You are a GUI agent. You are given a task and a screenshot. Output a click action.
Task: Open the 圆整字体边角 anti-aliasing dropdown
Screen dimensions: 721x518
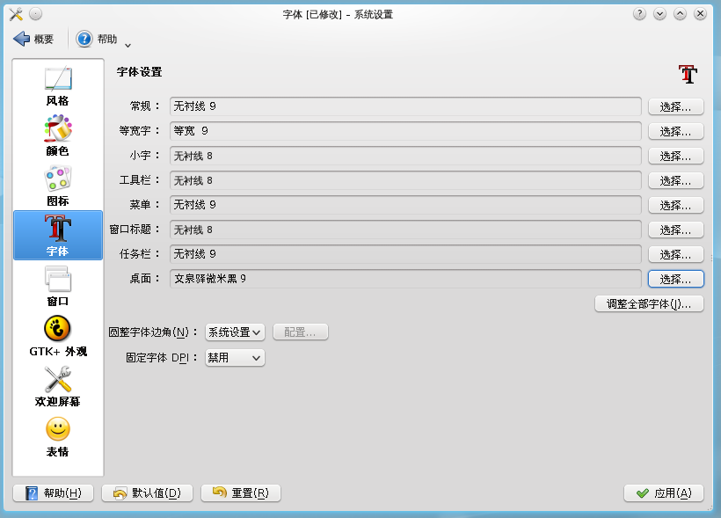click(235, 332)
